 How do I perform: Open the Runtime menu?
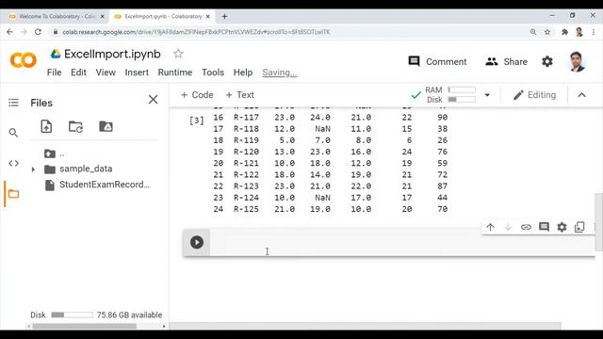175,73
